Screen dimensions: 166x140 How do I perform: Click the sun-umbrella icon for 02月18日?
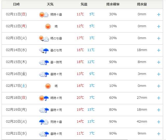(x=44, y=98)
